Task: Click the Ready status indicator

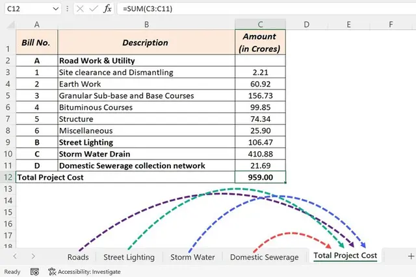Action: pos(12,272)
